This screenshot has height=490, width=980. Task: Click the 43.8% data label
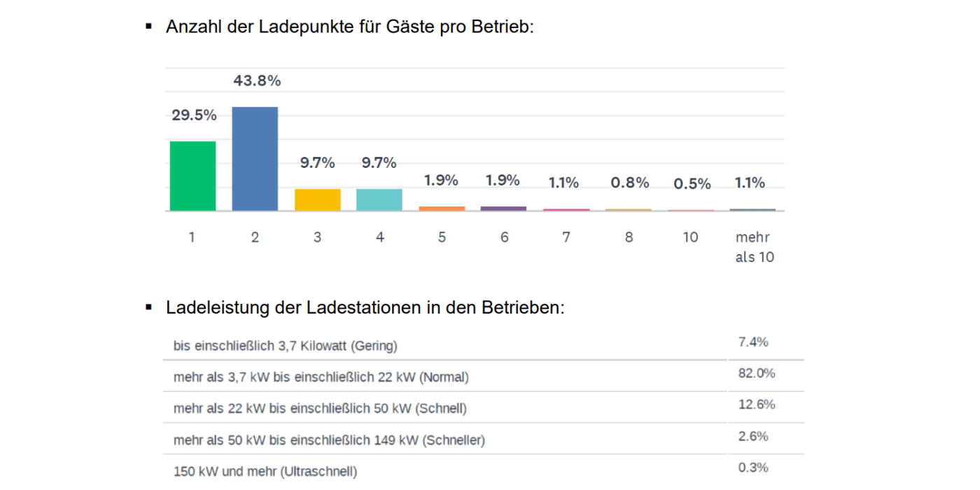(257, 81)
